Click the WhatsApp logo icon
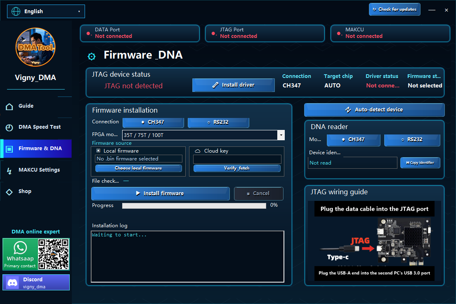 coord(20,248)
